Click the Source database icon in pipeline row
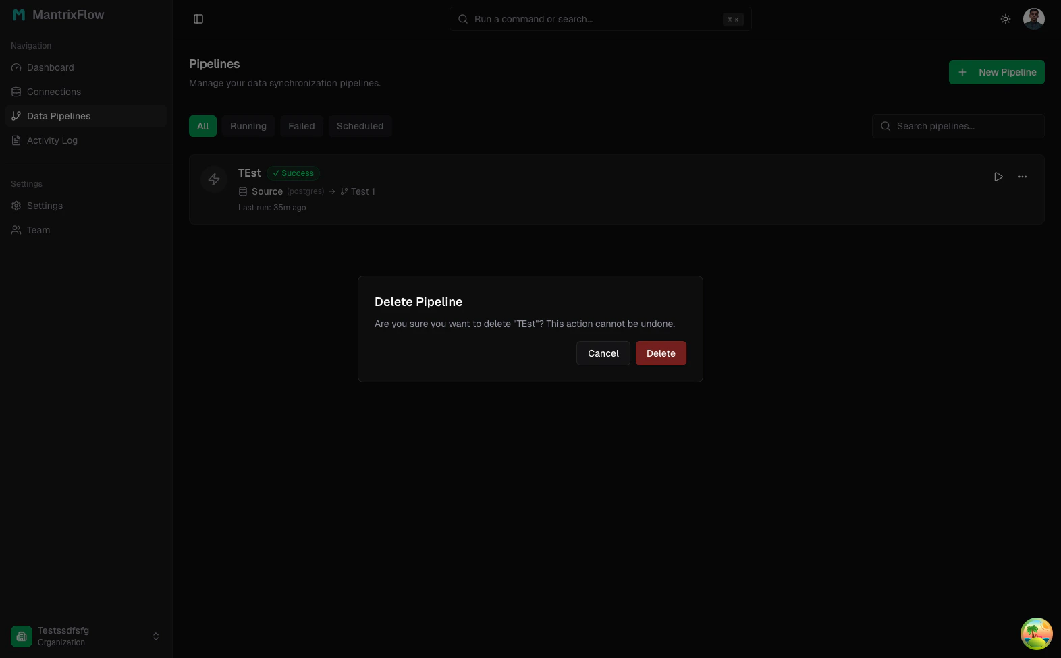Viewport: 1061px width, 658px height. (243, 191)
